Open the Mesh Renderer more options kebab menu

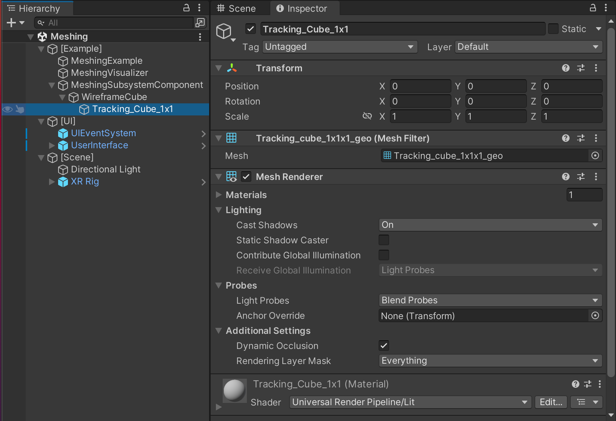[x=596, y=177]
